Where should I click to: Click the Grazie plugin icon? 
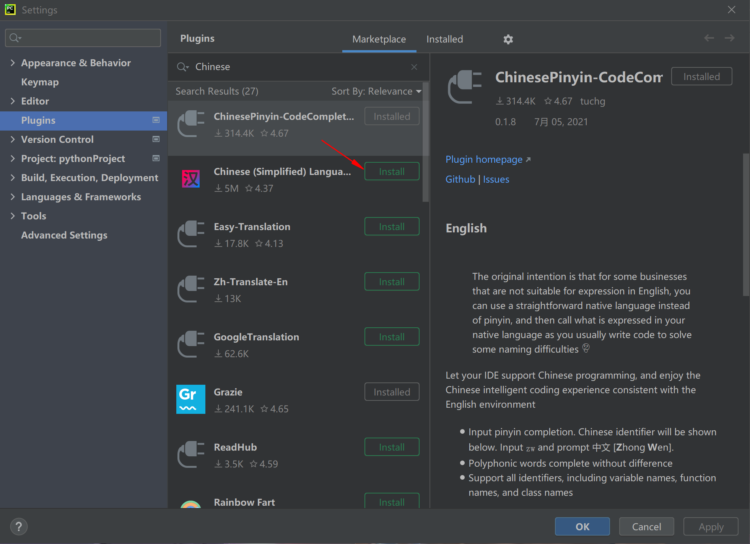click(x=190, y=399)
